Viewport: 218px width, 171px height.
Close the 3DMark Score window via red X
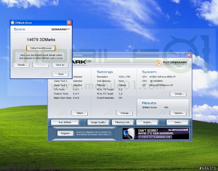coord(69,23)
